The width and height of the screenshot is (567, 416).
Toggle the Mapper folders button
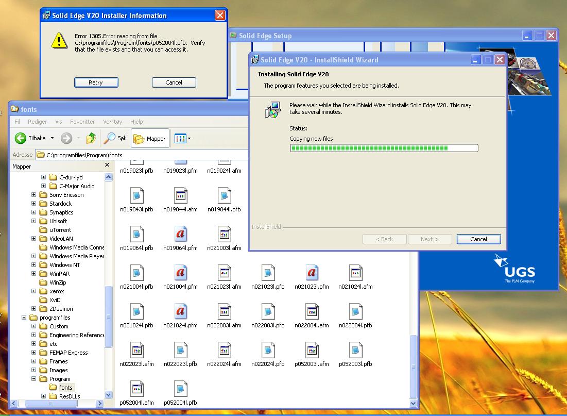pos(150,138)
